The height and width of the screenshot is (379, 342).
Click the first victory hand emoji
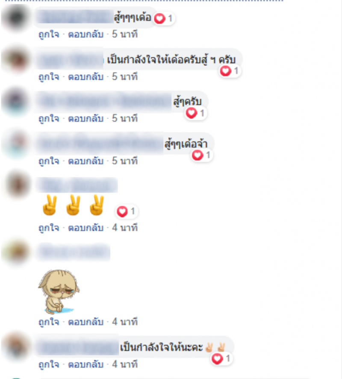coord(50,205)
